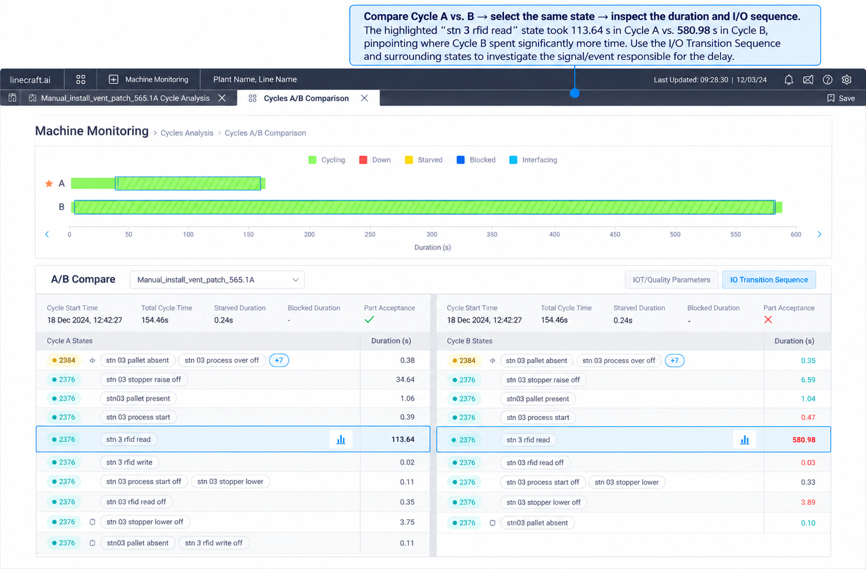
Task: Click the 2384 state badge in Cycle B
Action: (464, 361)
